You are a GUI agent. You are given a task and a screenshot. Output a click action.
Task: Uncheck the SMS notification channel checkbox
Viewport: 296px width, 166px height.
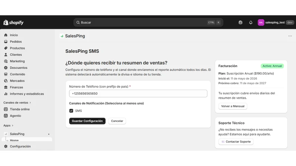click(x=71, y=111)
